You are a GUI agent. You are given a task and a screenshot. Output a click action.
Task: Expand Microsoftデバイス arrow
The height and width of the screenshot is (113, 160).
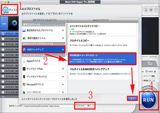[63, 84]
